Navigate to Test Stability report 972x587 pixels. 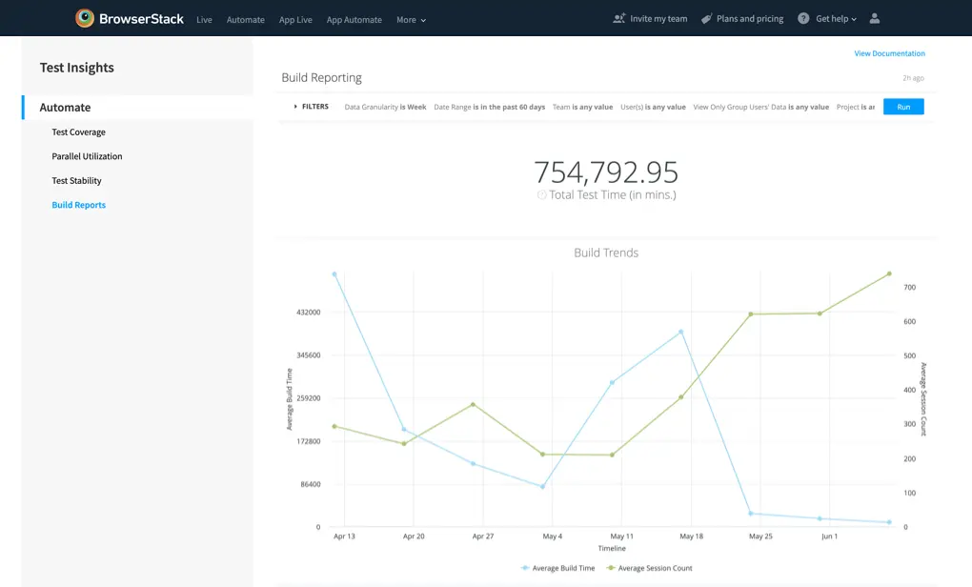(x=76, y=180)
